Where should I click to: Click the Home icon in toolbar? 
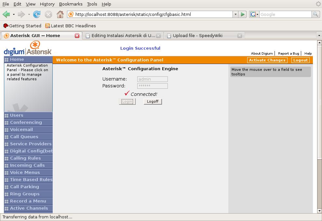60,14
